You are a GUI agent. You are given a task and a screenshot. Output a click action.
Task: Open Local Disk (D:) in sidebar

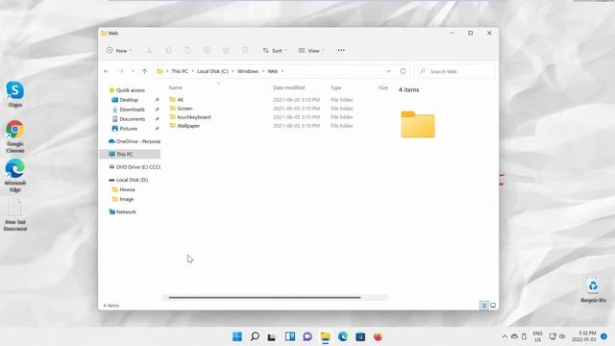[x=128, y=180]
